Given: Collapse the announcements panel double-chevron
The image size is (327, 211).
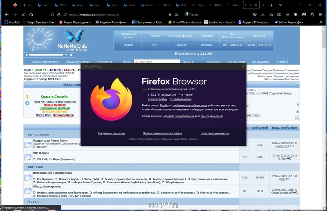Looking at the screenshot, I should click(x=297, y=85).
